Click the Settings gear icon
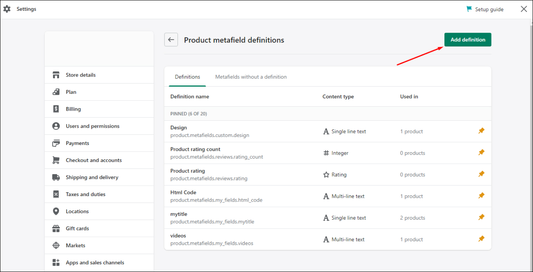Screen dimensions: 533x272 pos(7,9)
